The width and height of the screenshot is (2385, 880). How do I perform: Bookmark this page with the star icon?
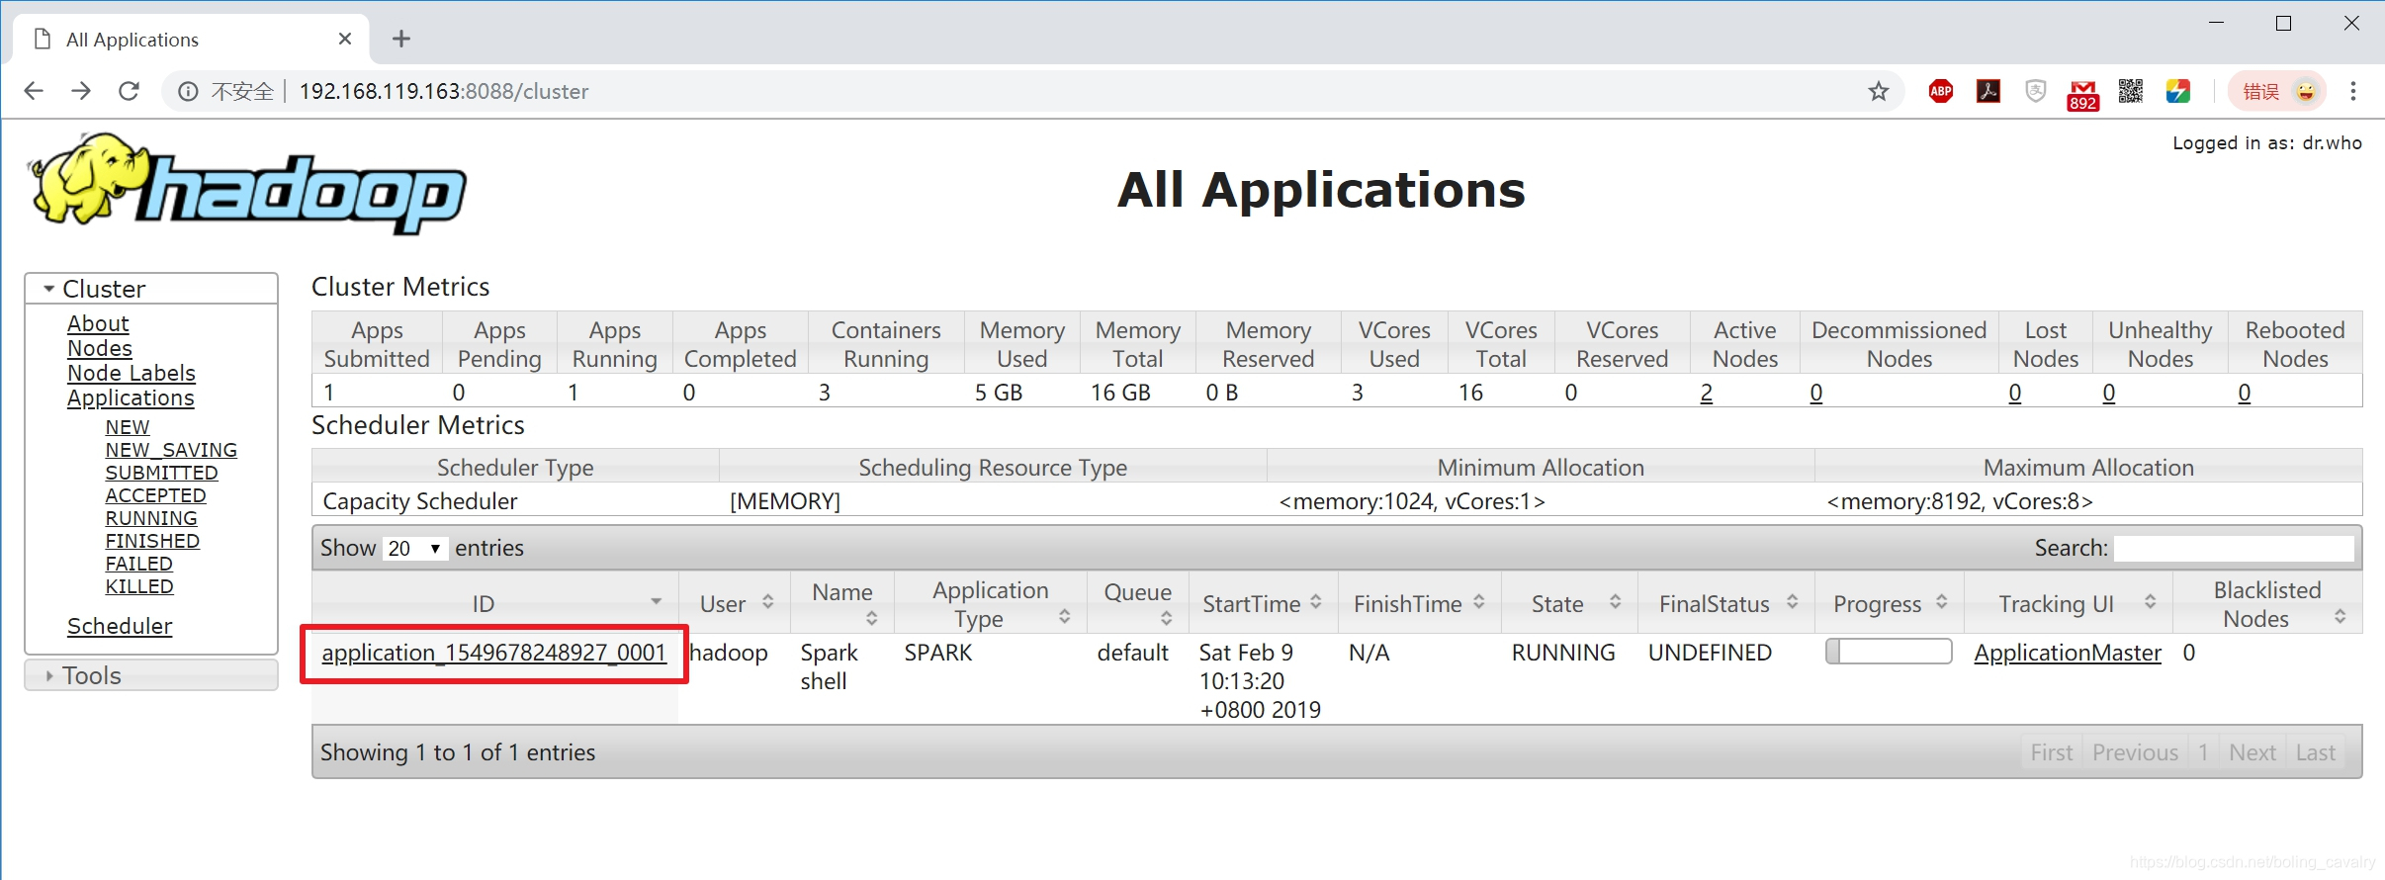pos(1878,92)
